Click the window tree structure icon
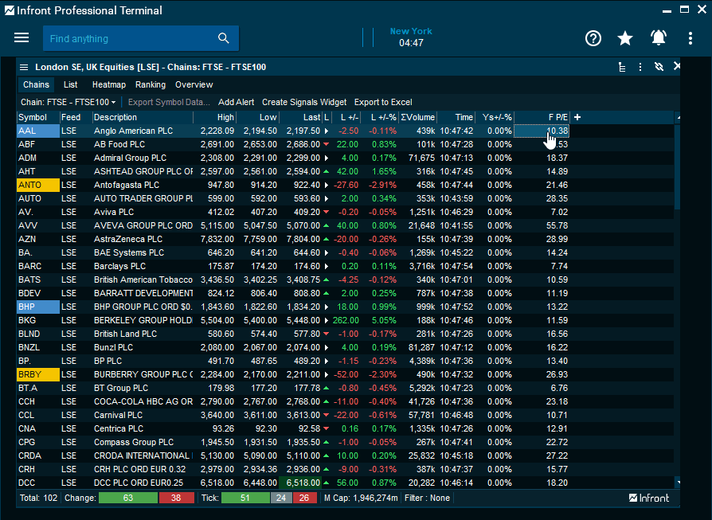This screenshot has height=520, width=712. pos(622,67)
